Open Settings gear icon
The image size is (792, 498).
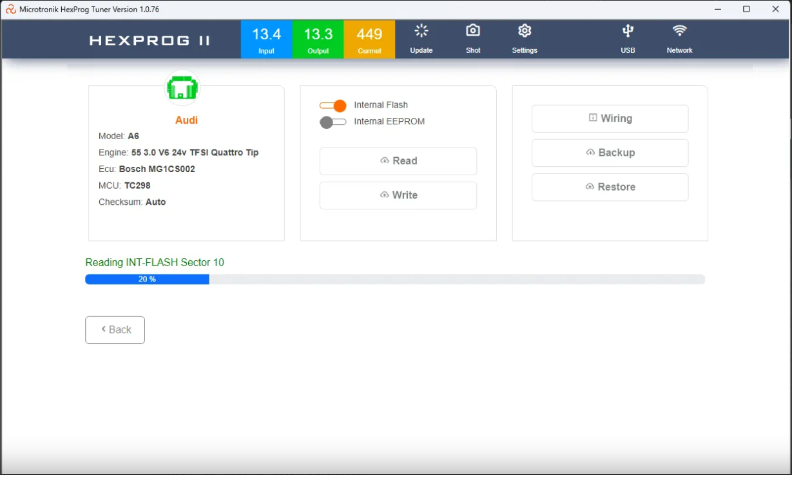tap(525, 31)
